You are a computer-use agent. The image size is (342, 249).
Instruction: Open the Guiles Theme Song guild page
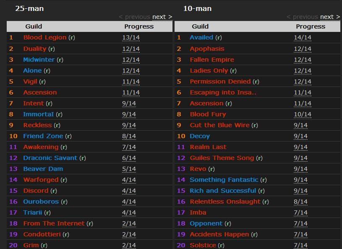[222, 158]
